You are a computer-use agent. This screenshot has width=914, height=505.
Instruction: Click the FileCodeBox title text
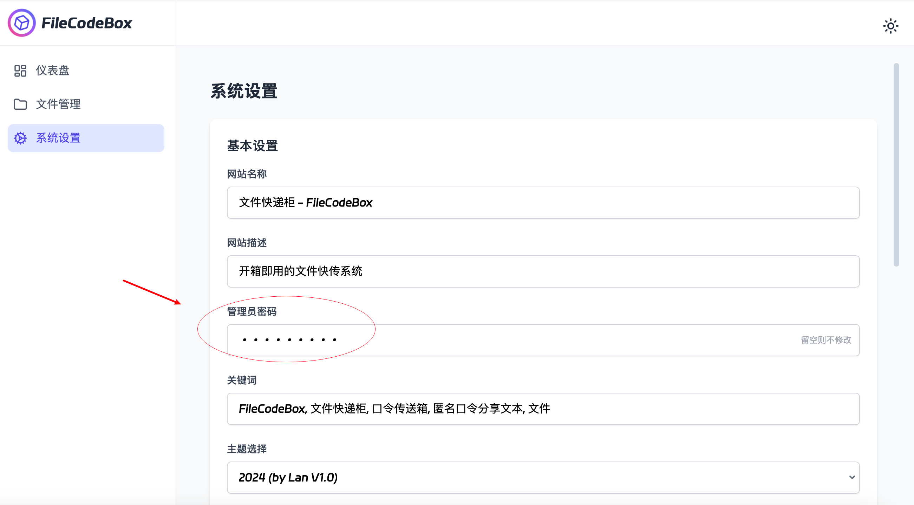pos(86,23)
